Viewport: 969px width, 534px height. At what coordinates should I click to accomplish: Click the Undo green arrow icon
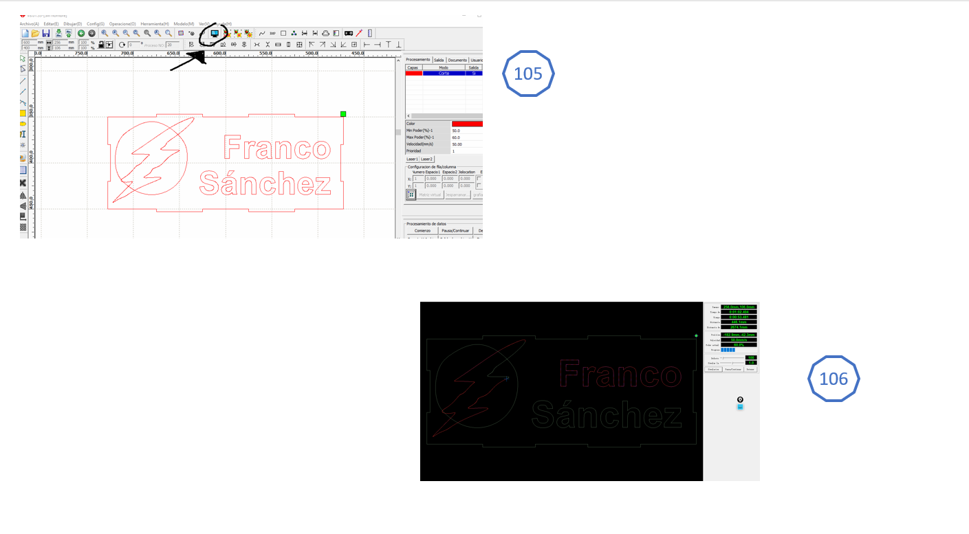click(81, 33)
